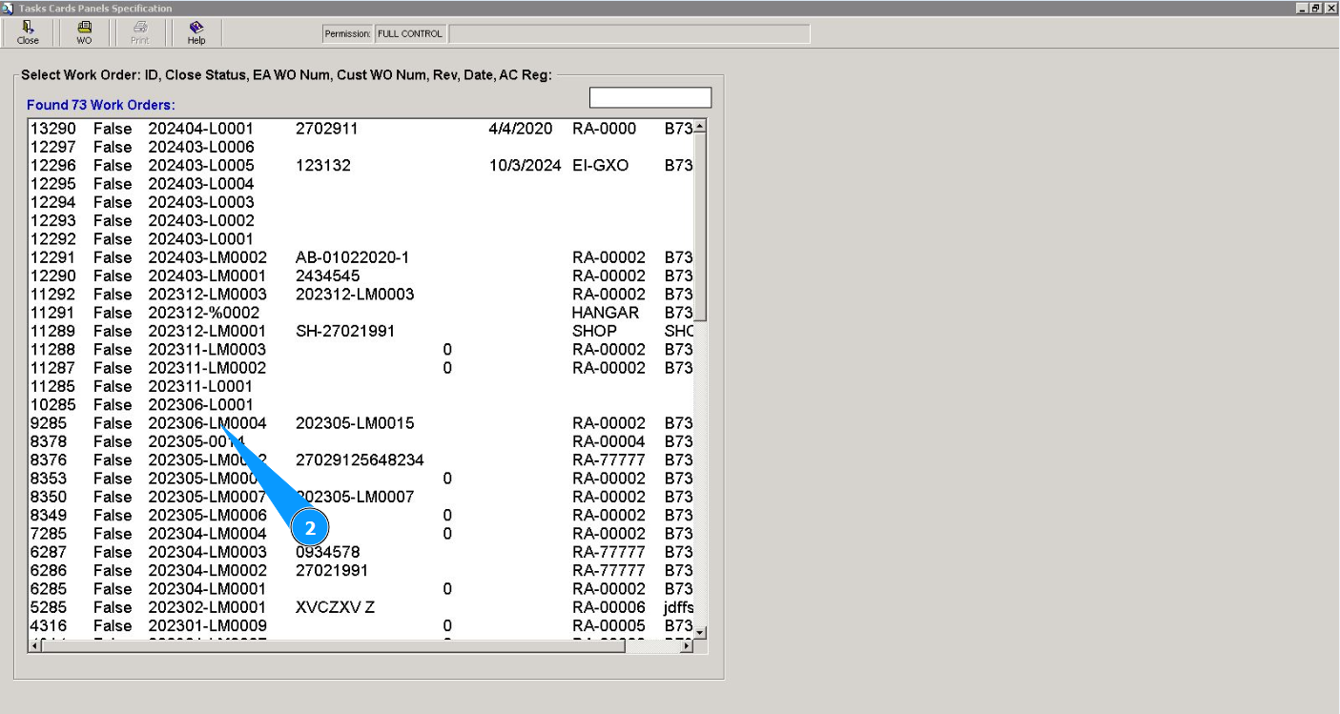Click work order row 7285
The height and width of the screenshot is (714, 1340).
tap(361, 534)
